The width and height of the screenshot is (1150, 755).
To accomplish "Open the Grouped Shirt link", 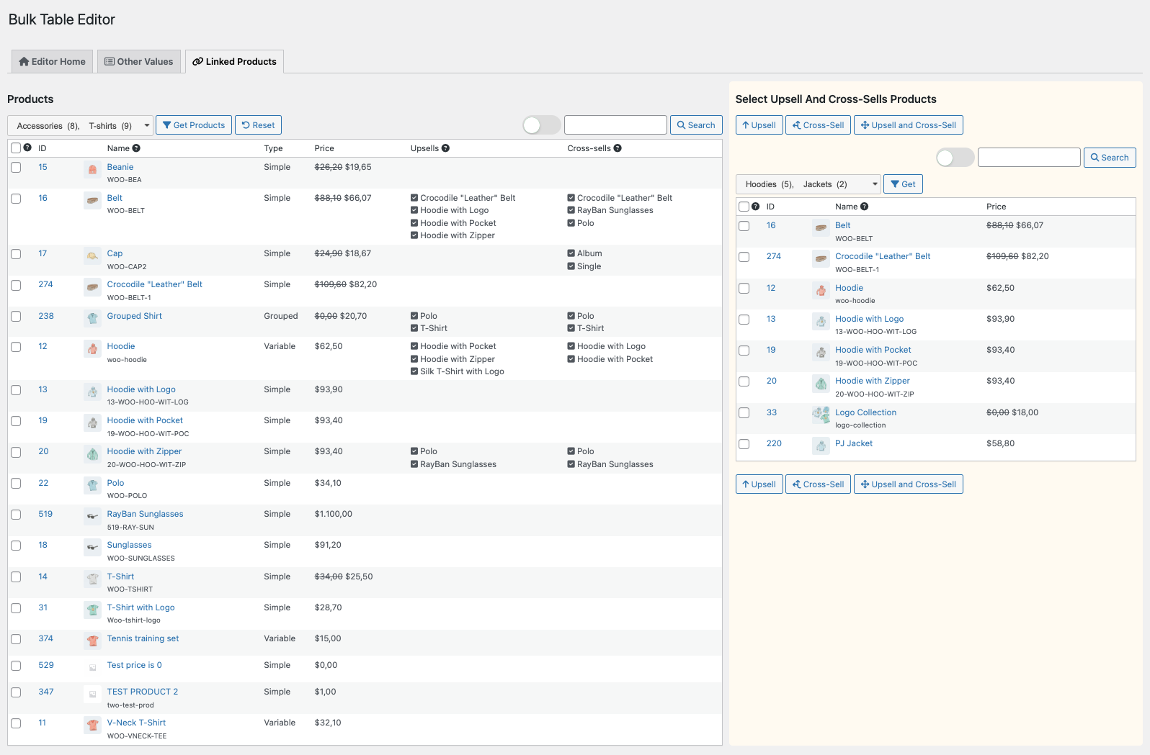I will [135, 316].
